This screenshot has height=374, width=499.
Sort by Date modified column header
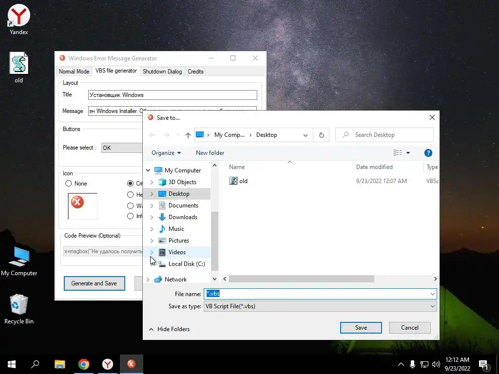click(374, 167)
